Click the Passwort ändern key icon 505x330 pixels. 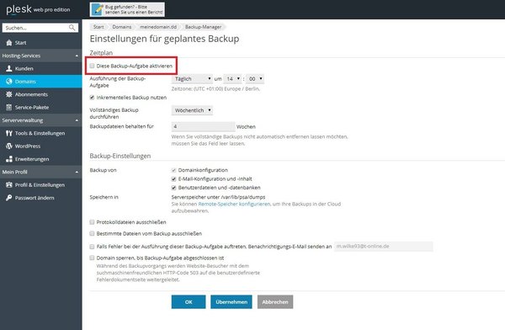9,198
